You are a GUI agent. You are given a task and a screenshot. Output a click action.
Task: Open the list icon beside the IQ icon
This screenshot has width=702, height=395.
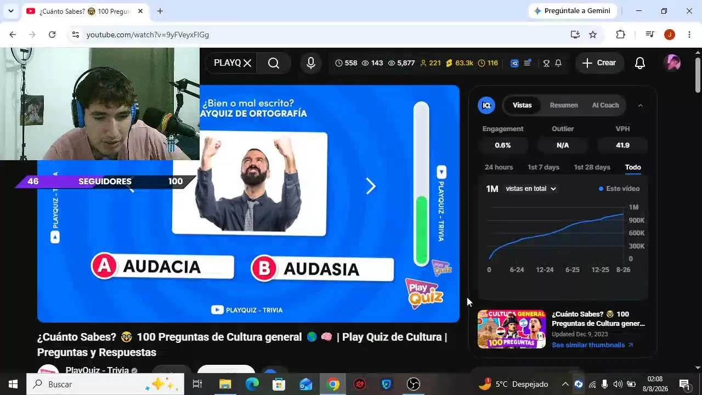tap(527, 63)
